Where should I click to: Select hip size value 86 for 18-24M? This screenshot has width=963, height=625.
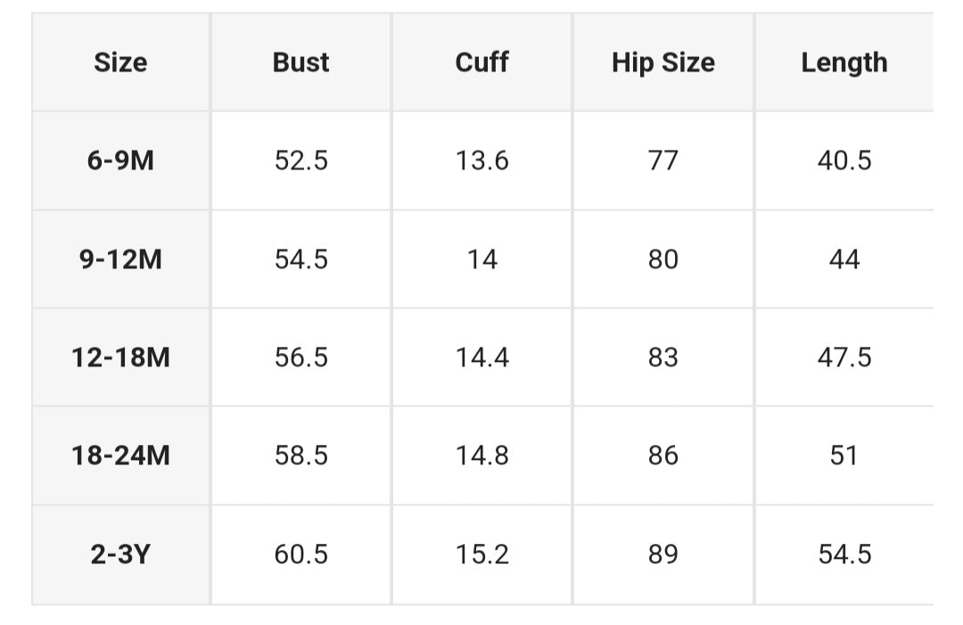663,456
